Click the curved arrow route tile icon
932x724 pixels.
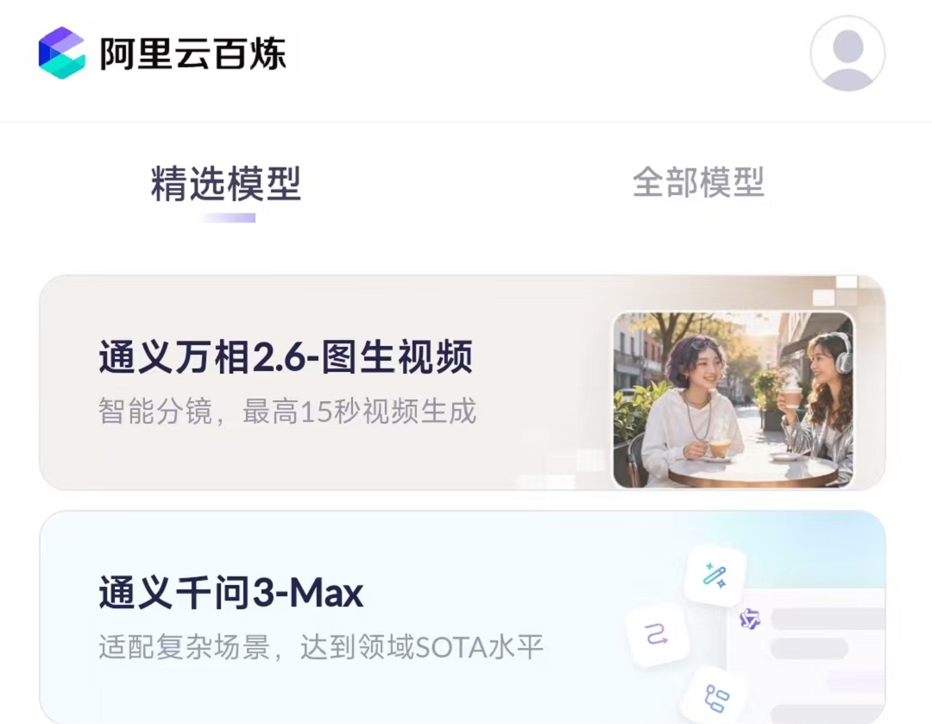(658, 634)
